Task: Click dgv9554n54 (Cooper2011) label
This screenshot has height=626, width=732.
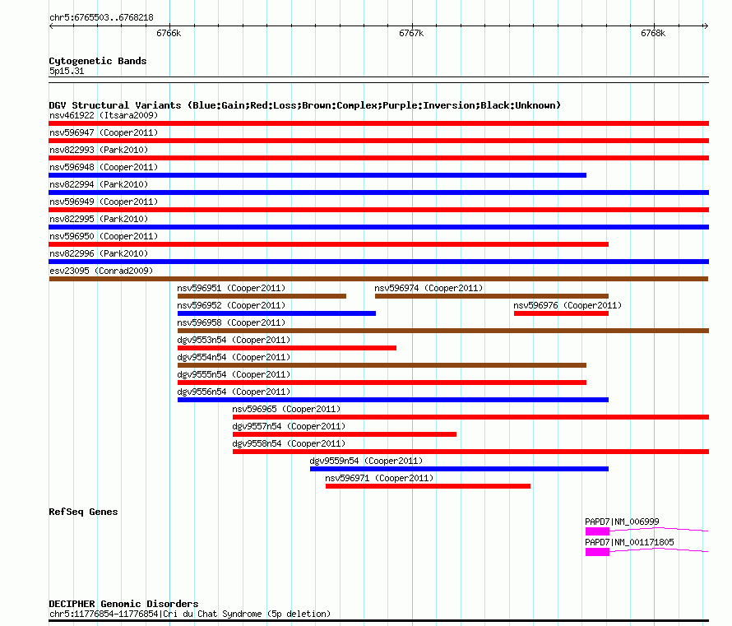Action: click(234, 357)
